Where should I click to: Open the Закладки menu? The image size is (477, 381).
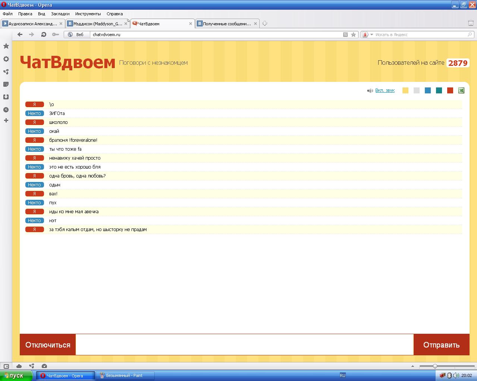[60, 14]
